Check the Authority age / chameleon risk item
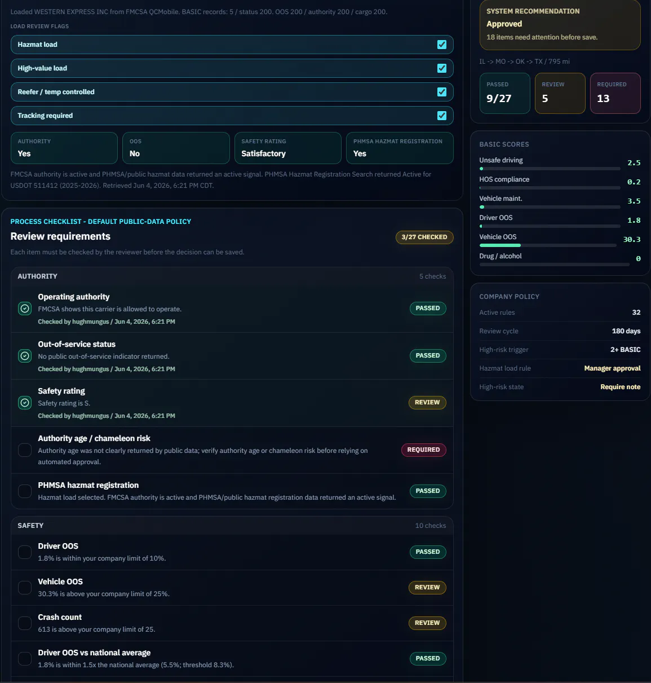Screen dimensions: 651x683 pyautogui.click(x=25, y=450)
